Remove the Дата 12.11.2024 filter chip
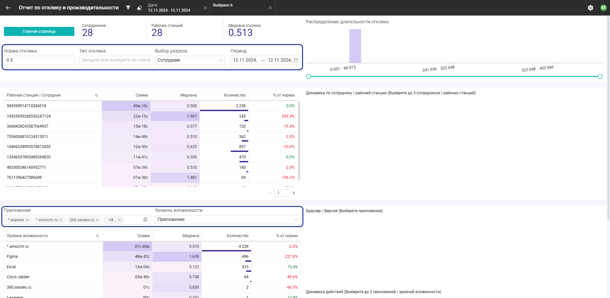This screenshot has width=610, height=298. click(x=205, y=8)
